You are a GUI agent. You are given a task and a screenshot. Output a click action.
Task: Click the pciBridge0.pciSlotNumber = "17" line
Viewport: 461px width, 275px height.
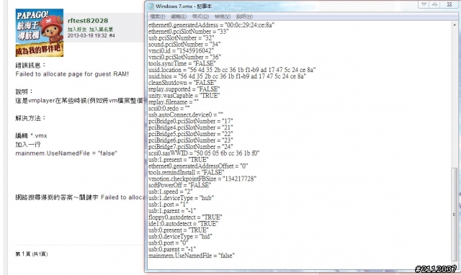[x=190, y=122]
